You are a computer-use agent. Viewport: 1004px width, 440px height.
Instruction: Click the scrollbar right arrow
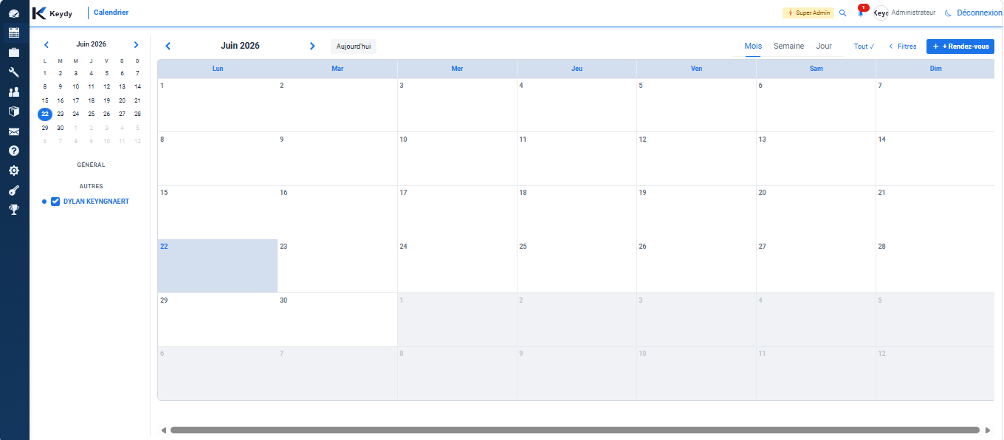pyautogui.click(x=988, y=430)
